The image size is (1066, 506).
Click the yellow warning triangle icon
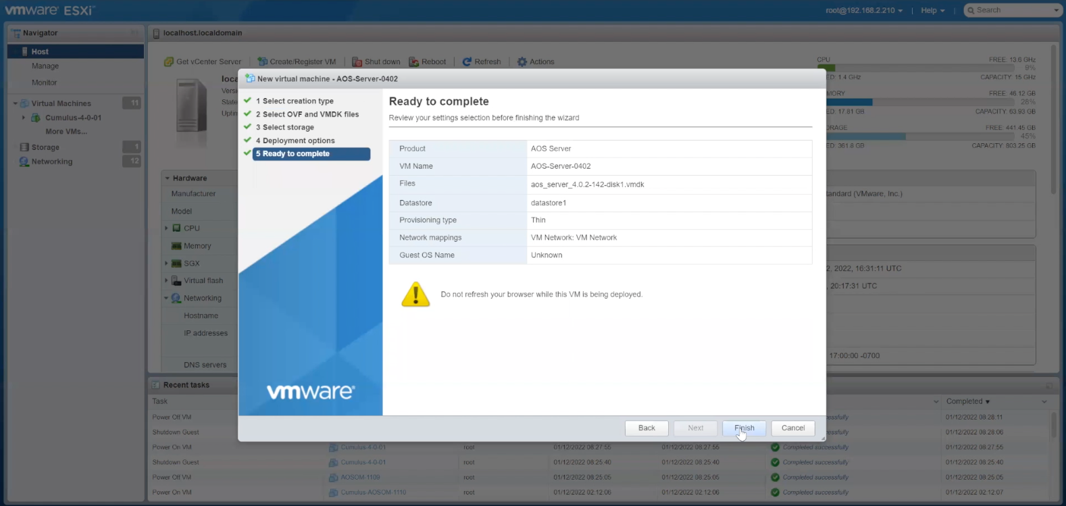(415, 295)
